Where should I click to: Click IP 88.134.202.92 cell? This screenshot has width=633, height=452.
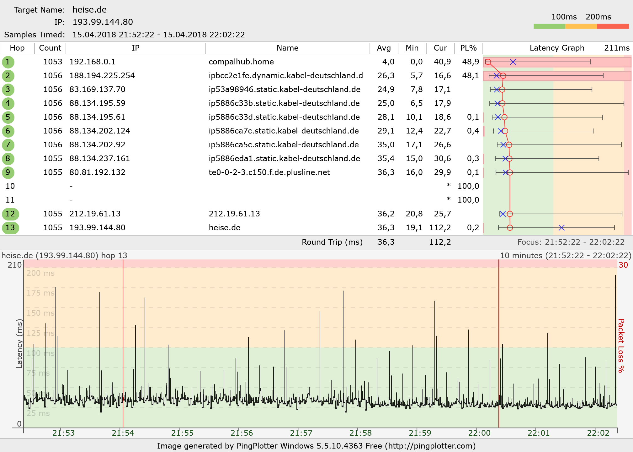(x=97, y=145)
